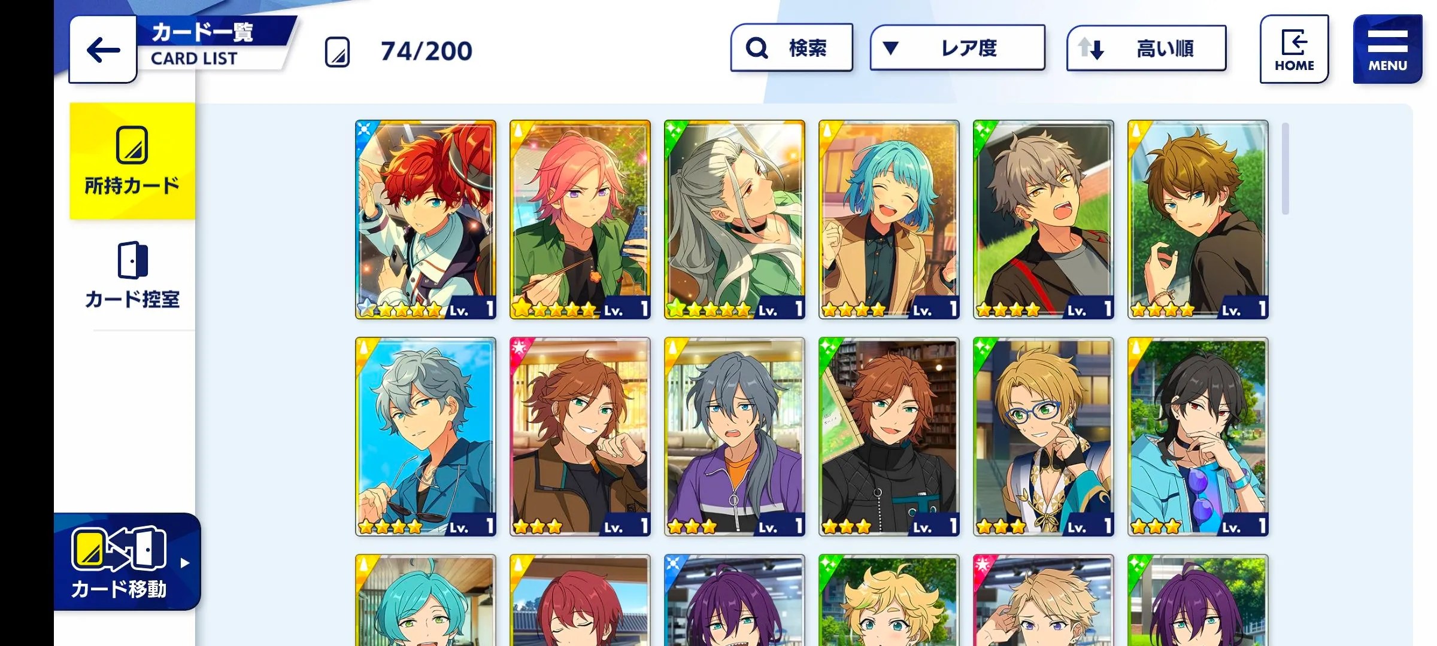Click the card count icon beside 74/200
The image size is (1437, 646).
click(337, 51)
